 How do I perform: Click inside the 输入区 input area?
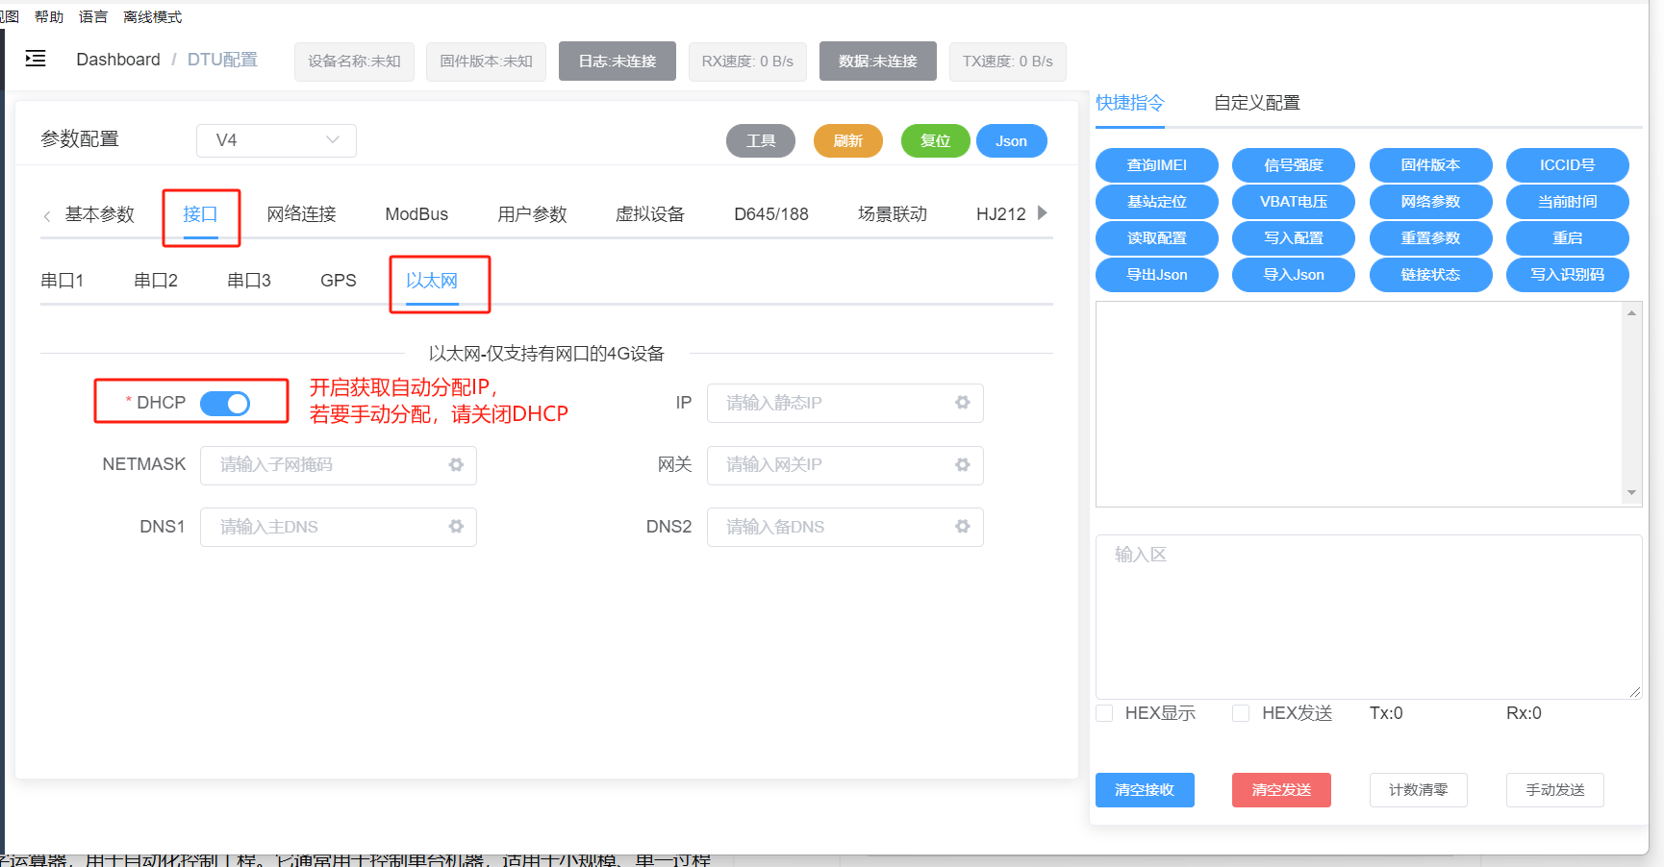click(x=1366, y=615)
